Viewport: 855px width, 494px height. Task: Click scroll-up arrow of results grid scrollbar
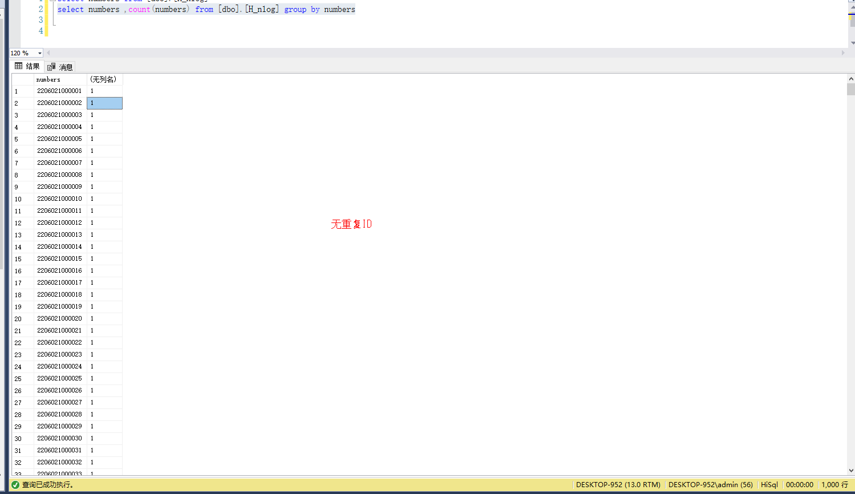[x=851, y=78]
